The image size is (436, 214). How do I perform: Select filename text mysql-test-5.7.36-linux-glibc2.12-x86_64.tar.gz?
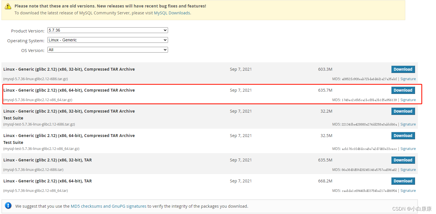point(41,149)
